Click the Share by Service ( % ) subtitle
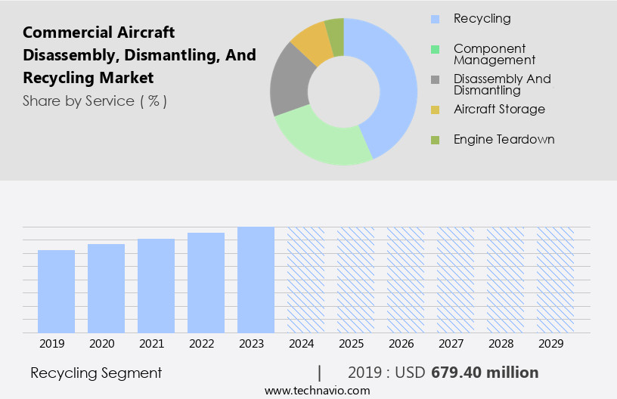The image size is (617, 399). [x=95, y=101]
